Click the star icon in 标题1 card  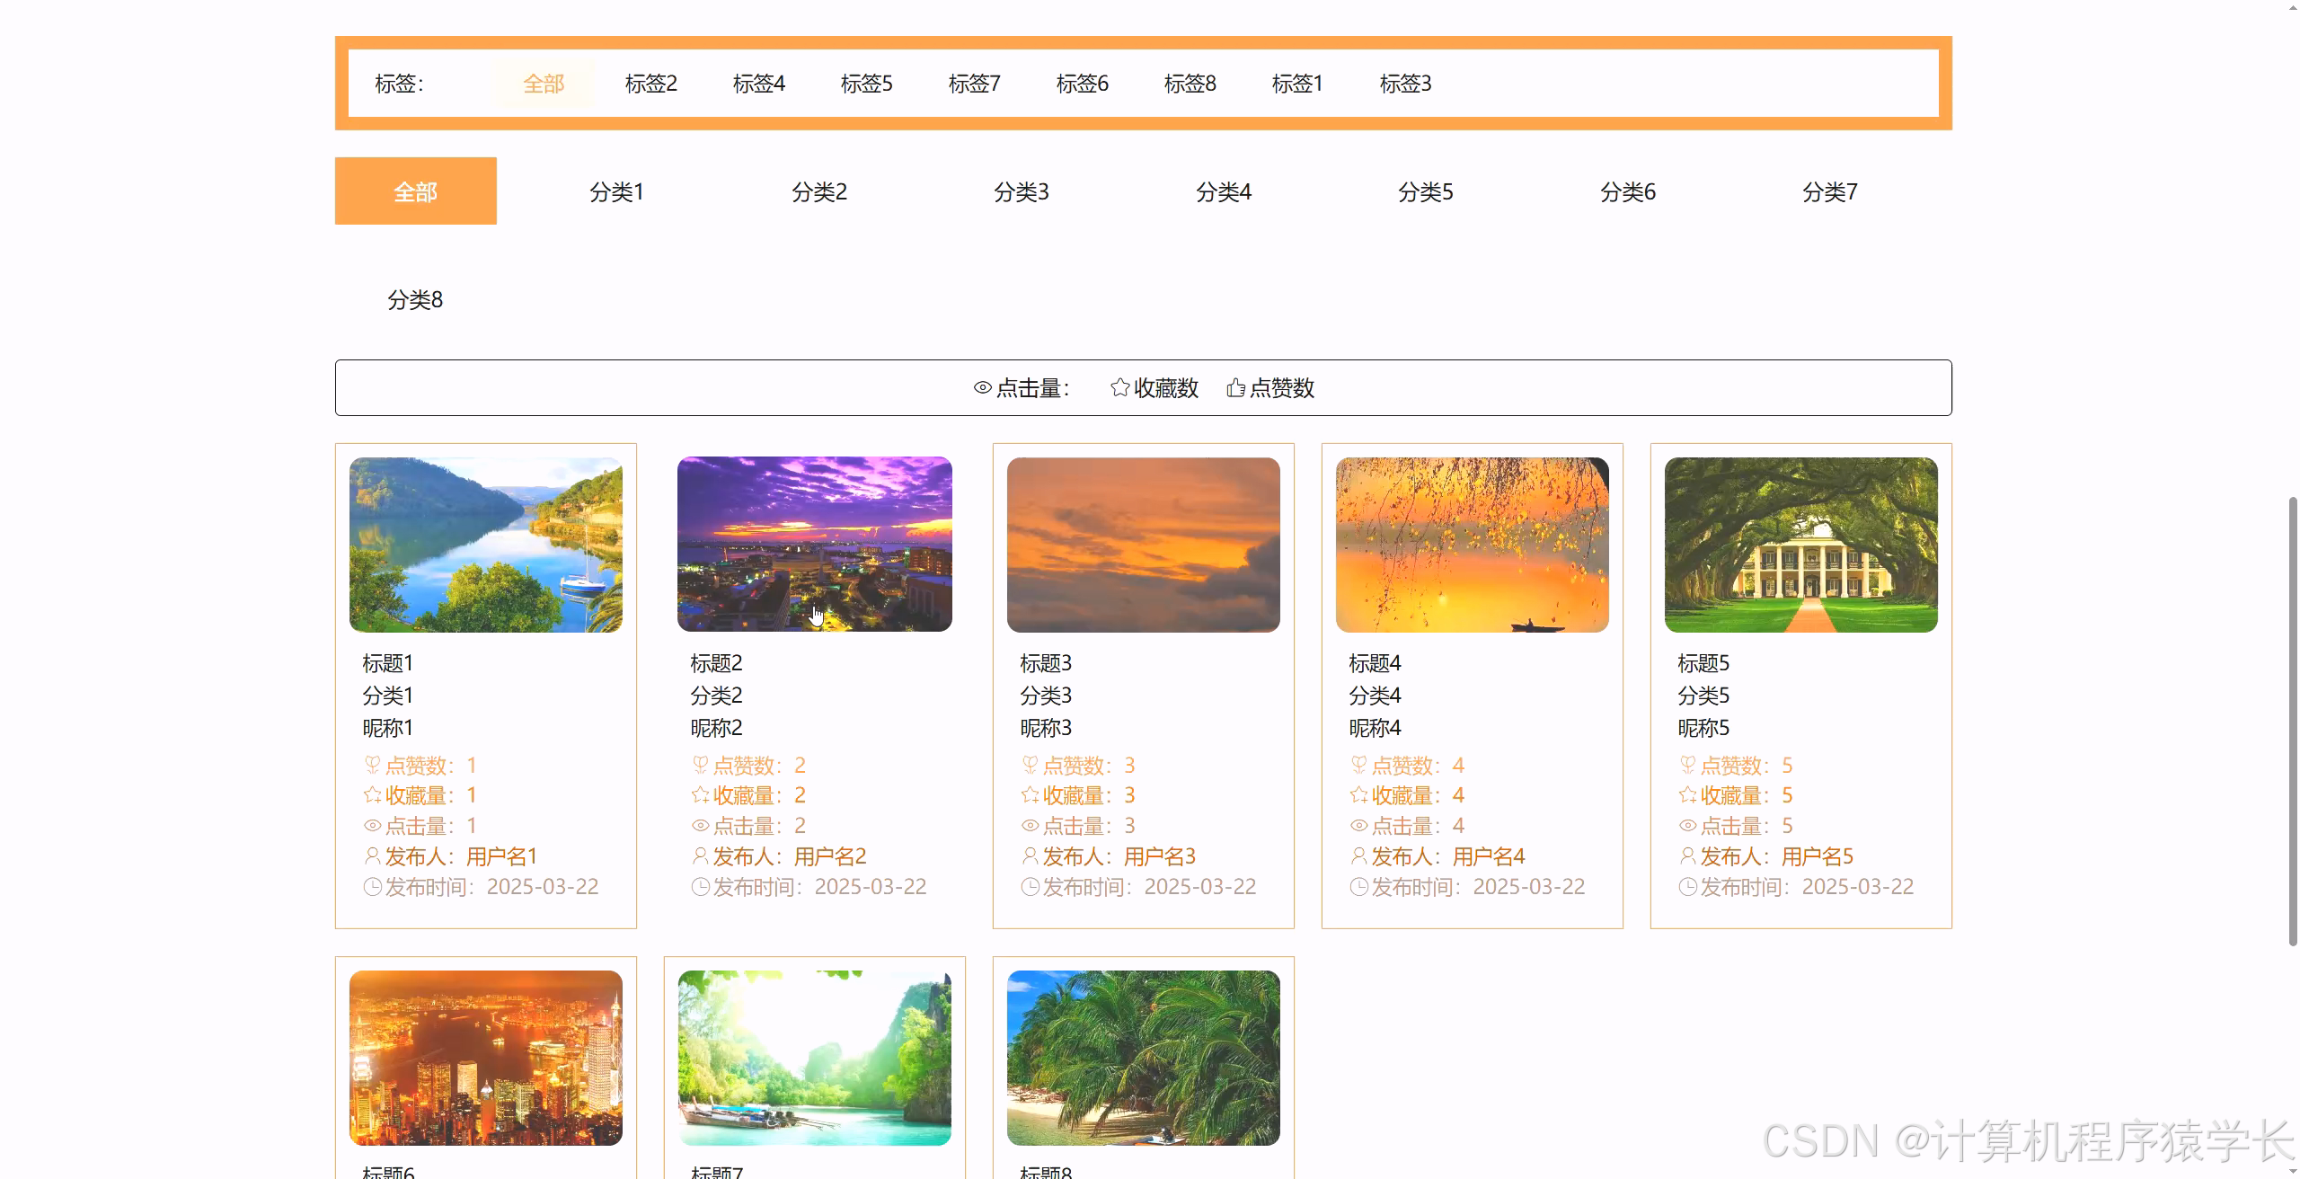(x=372, y=795)
